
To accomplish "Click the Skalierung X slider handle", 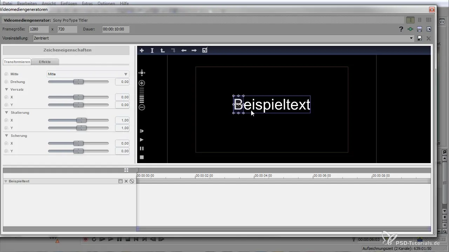I will click(x=81, y=120).
